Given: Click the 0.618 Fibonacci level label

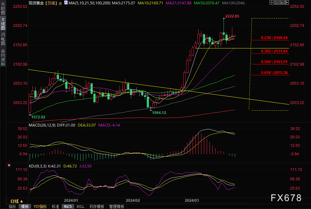Looking at the screenshot, I should click(x=270, y=73).
